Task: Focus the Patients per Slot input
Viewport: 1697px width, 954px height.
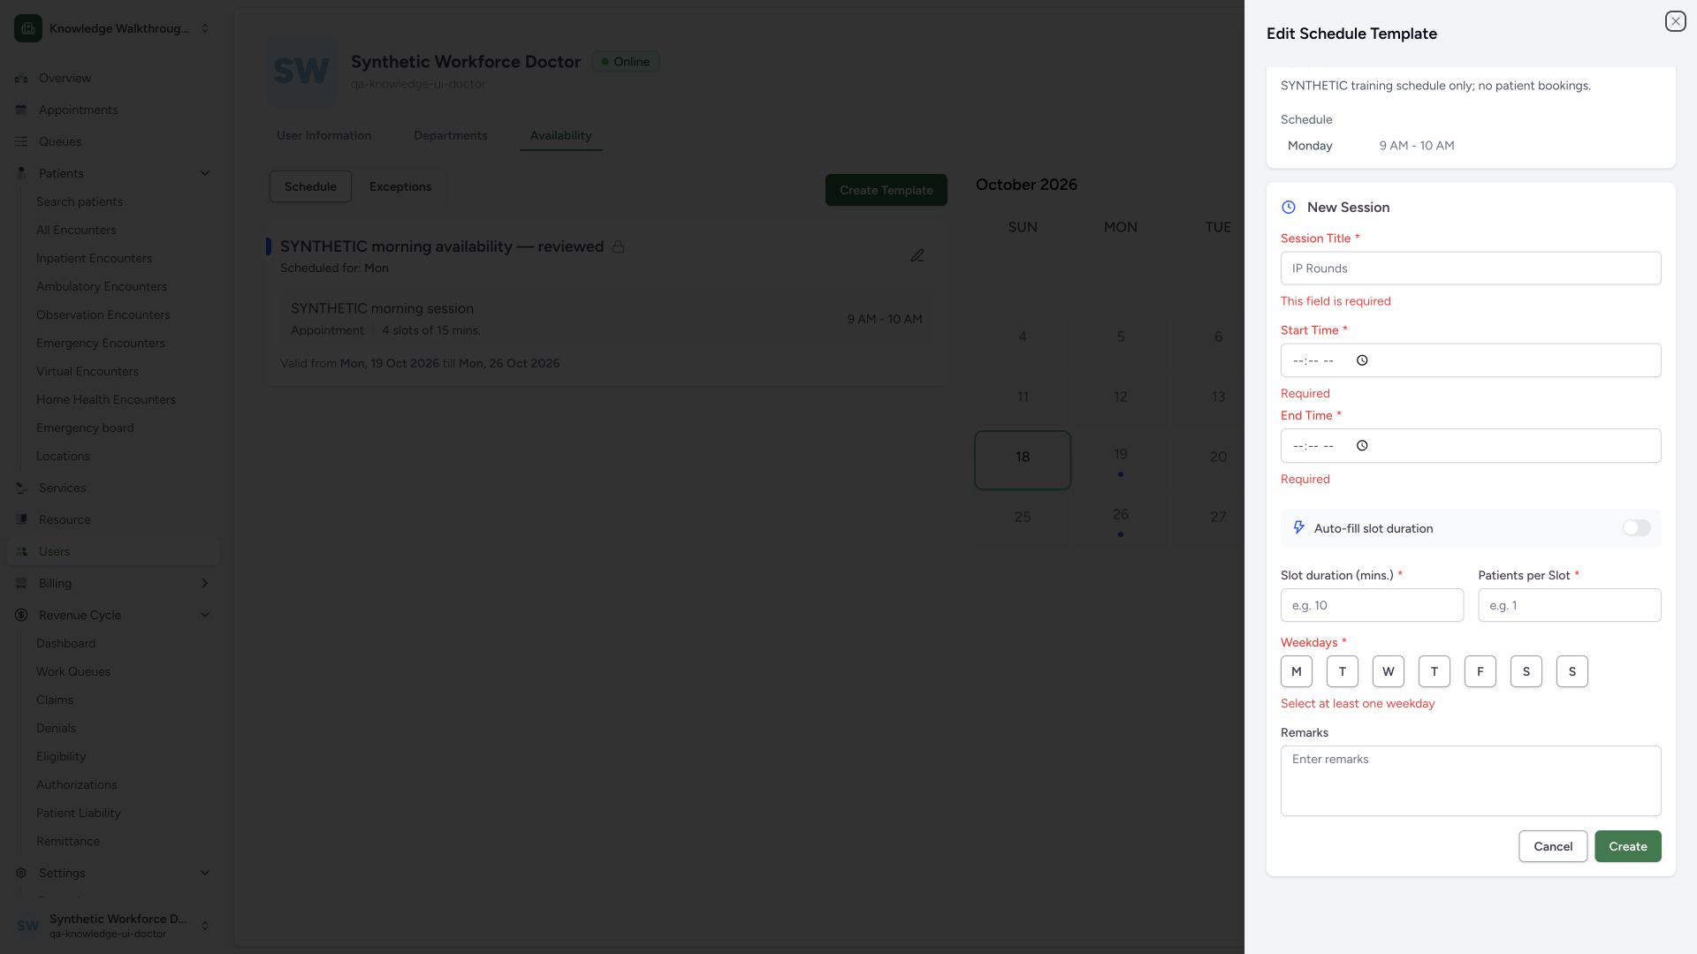Action: click(x=1570, y=605)
